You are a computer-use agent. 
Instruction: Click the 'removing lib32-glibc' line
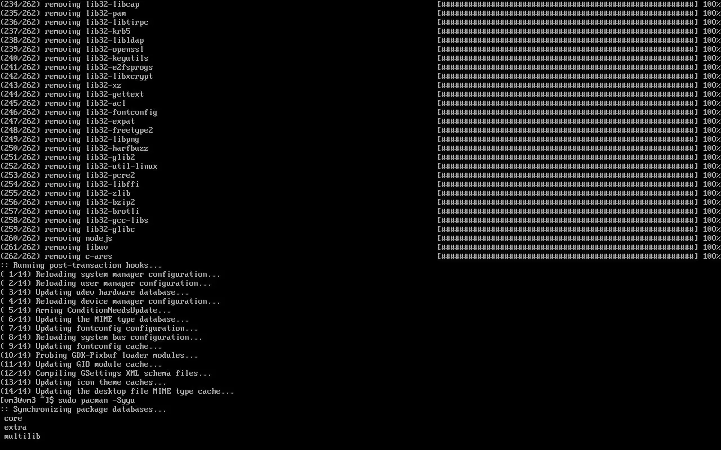pyautogui.click(x=68, y=229)
